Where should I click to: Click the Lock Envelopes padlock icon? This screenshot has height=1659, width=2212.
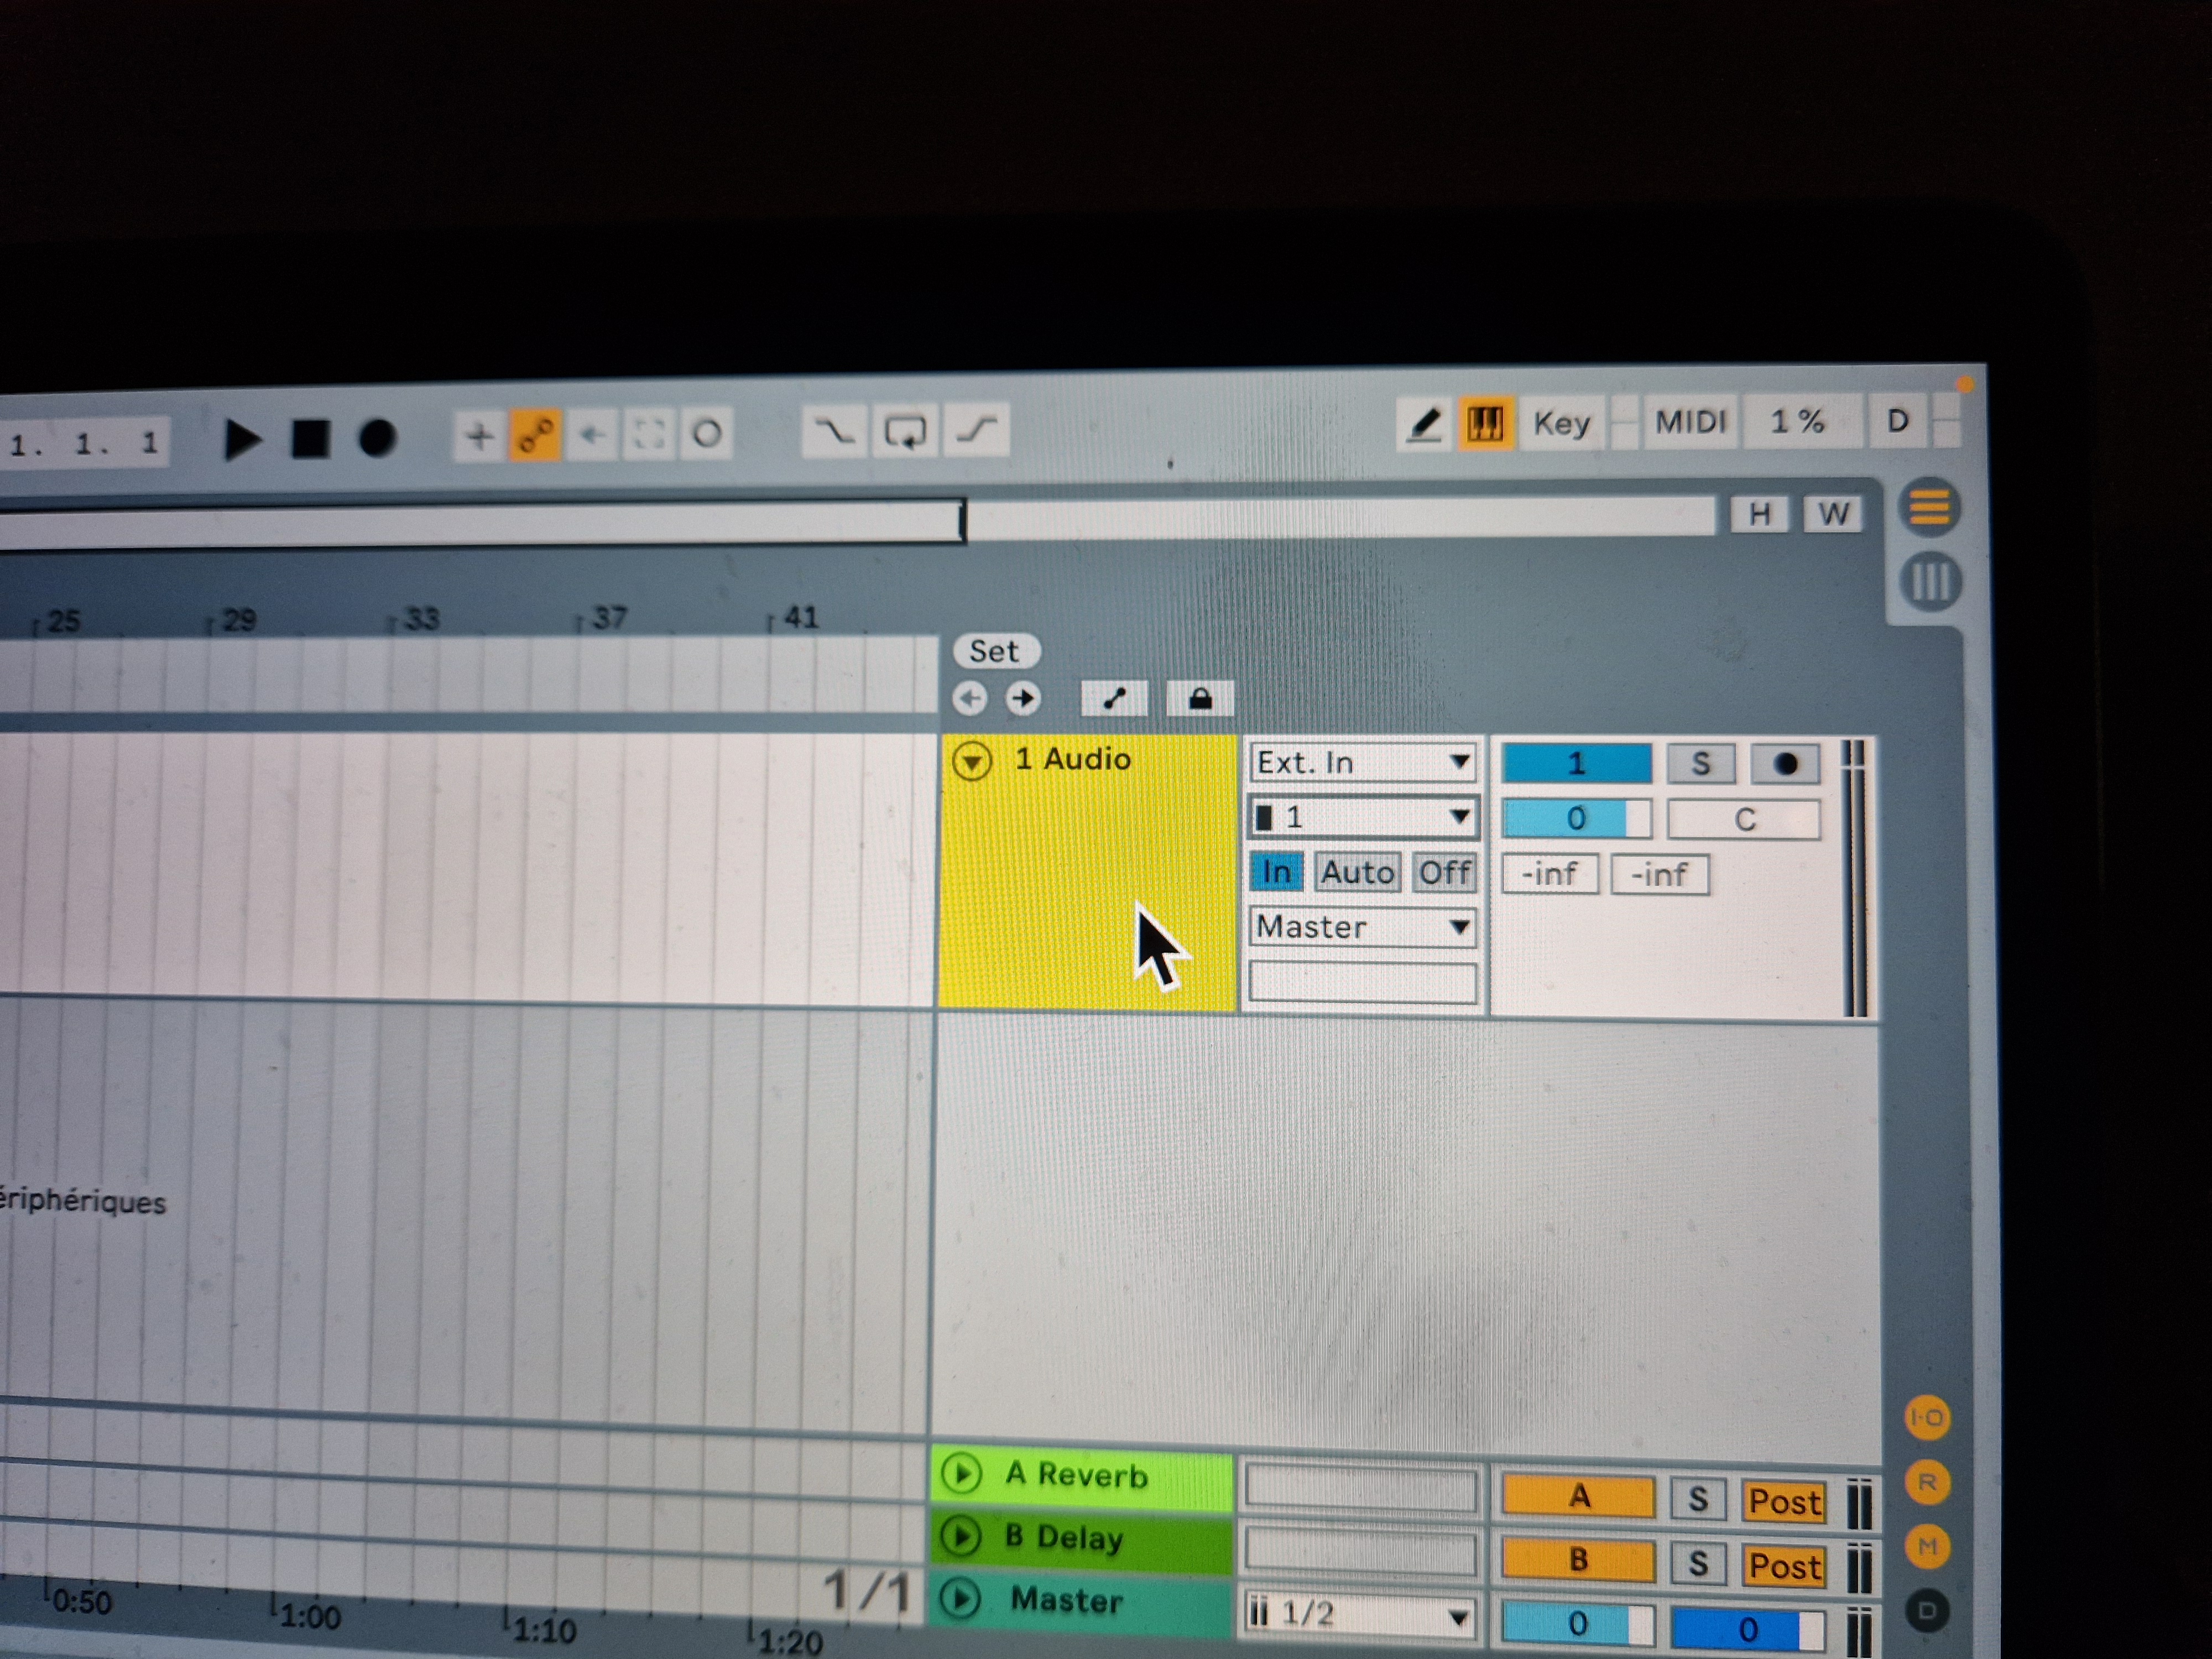tap(1200, 698)
